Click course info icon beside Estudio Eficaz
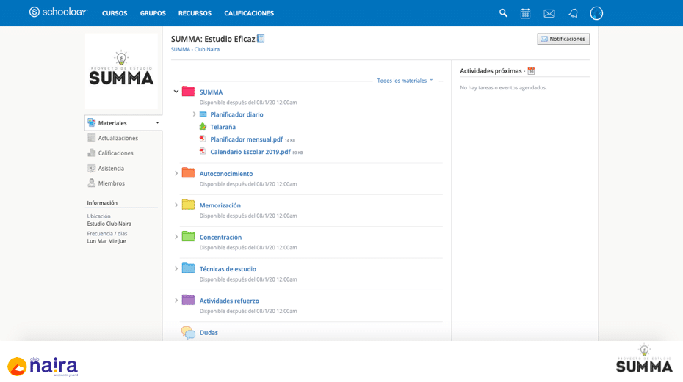Screen dimensions: 683x382 pyautogui.click(x=261, y=38)
